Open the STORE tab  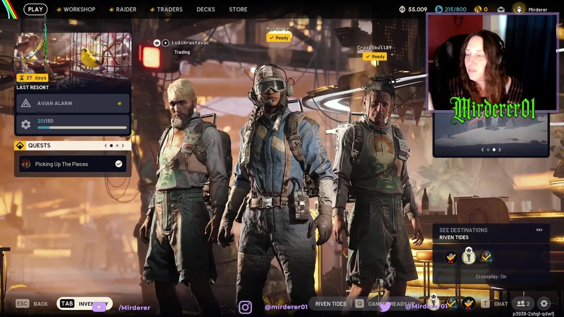[x=238, y=9]
